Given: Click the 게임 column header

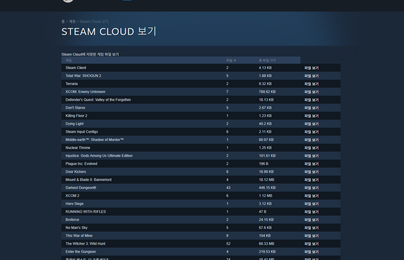Looking at the screenshot, I should 69,60.
